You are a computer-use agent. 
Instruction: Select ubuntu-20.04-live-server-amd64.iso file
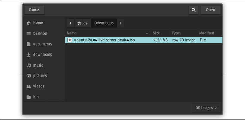point(144,40)
